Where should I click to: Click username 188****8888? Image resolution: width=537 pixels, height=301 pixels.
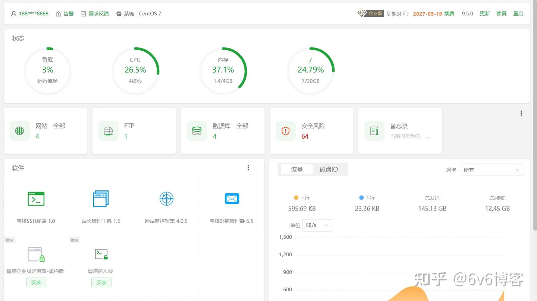[x=34, y=14]
